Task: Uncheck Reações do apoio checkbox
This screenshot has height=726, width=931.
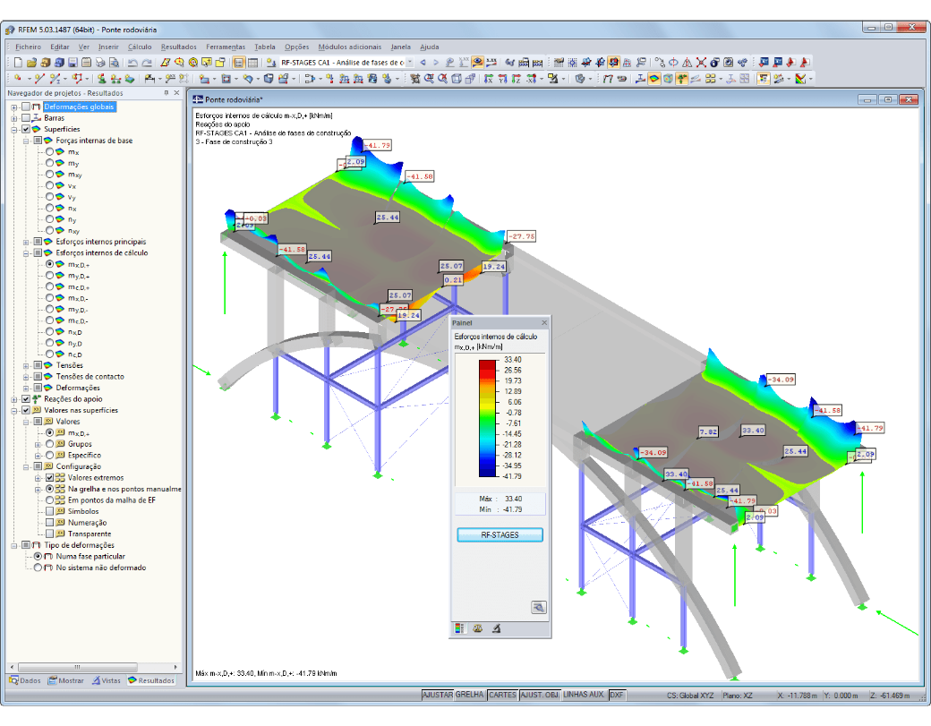Action: click(26, 399)
